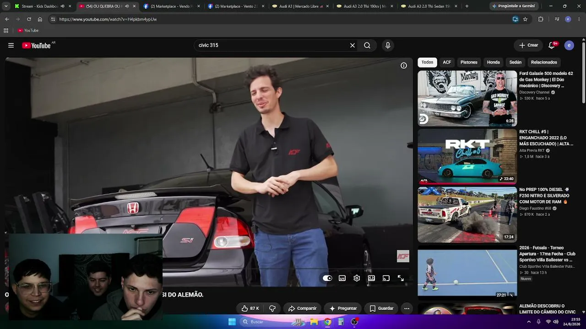Open Discovery Channel channel link

pyautogui.click(x=534, y=92)
